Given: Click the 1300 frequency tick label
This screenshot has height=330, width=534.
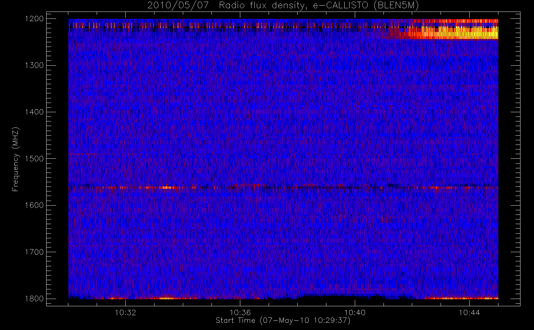Looking at the screenshot, I should point(34,65).
